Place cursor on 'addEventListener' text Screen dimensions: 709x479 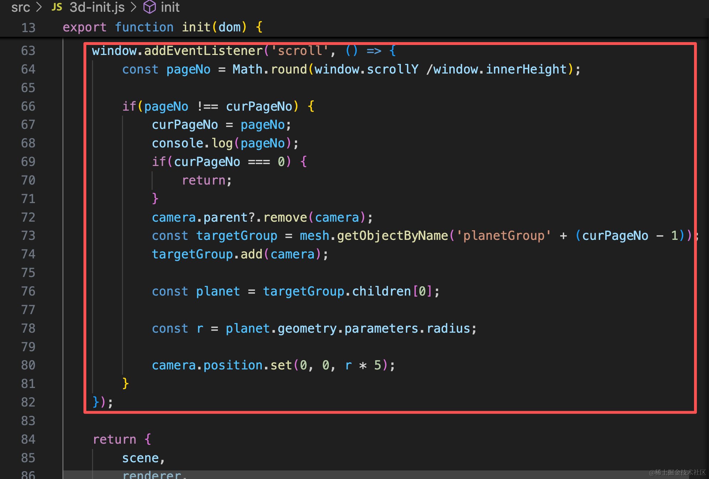pos(203,51)
